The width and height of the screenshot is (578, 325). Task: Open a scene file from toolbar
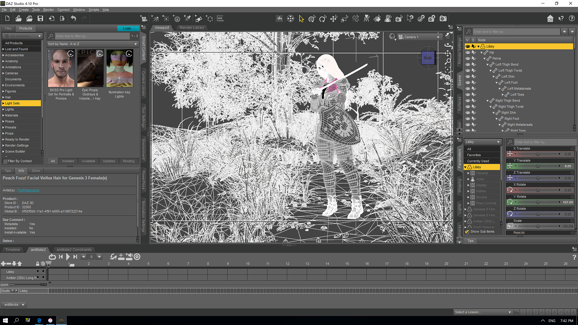18,19
